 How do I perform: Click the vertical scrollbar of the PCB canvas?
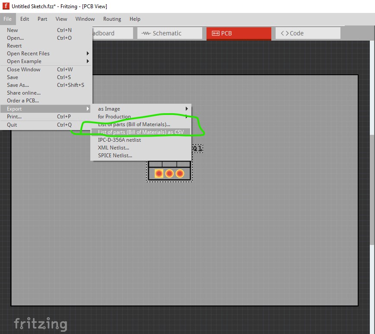372,190
